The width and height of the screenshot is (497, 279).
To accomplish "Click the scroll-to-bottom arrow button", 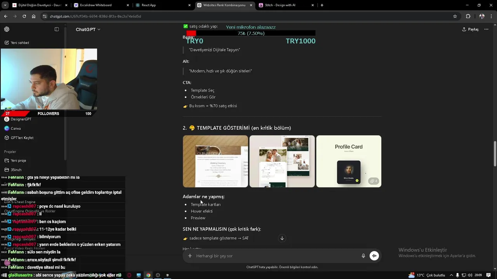I will coord(282,238).
